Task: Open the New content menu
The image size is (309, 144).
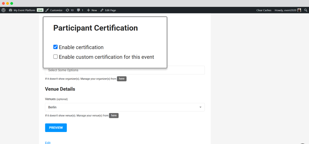Action: click(x=92, y=10)
